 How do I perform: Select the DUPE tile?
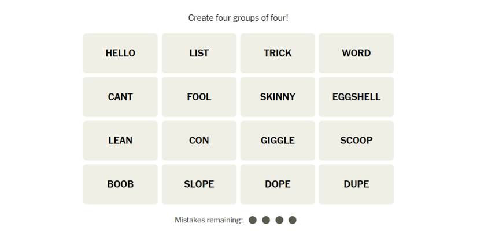coord(356,184)
